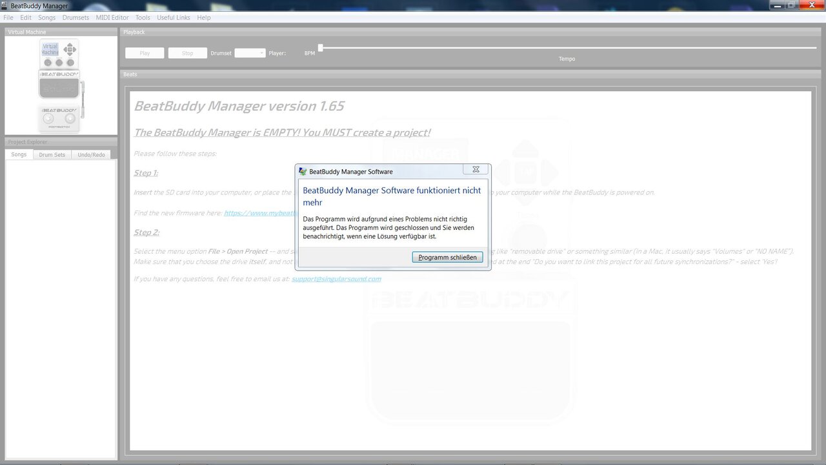Minimize the BeatBuddy Manager window
Screen dimensions: 826x465
(x=778, y=5)
